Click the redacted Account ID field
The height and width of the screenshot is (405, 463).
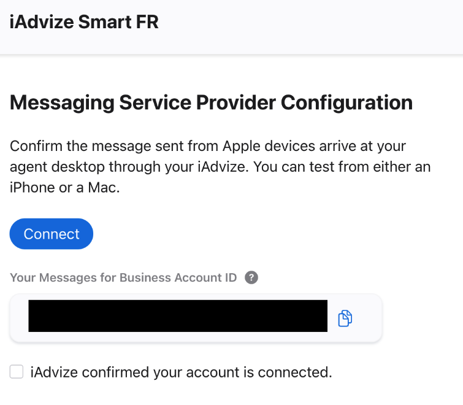click(x=178, y=316)
